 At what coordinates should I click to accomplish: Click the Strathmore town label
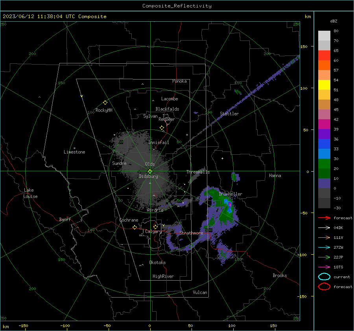pyautogui.click(x=191, y=233)
